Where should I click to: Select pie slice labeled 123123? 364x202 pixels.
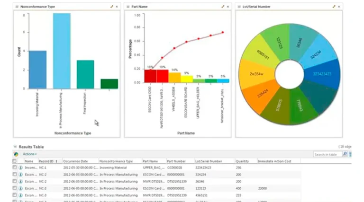click(279, 43)
